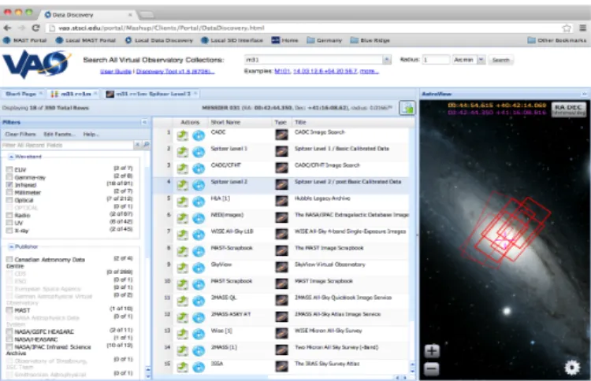The image size is (591, 381).
Task: Uncheck the Infrared waveband filter
Action: [9, 185]
